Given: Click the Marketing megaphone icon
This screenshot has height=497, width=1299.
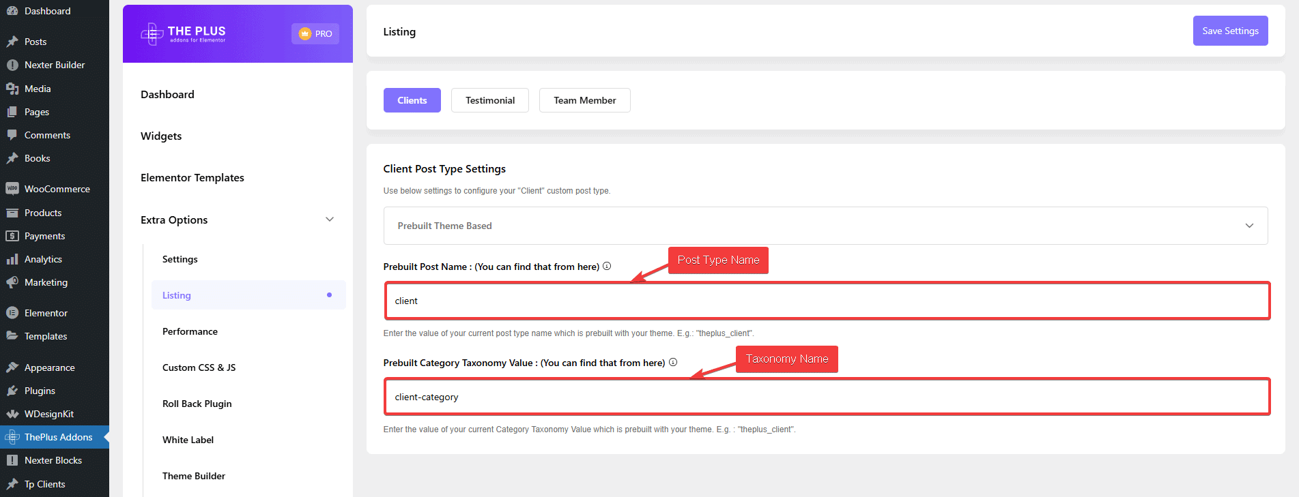Looking at the screenshot, I should [12, 282].
